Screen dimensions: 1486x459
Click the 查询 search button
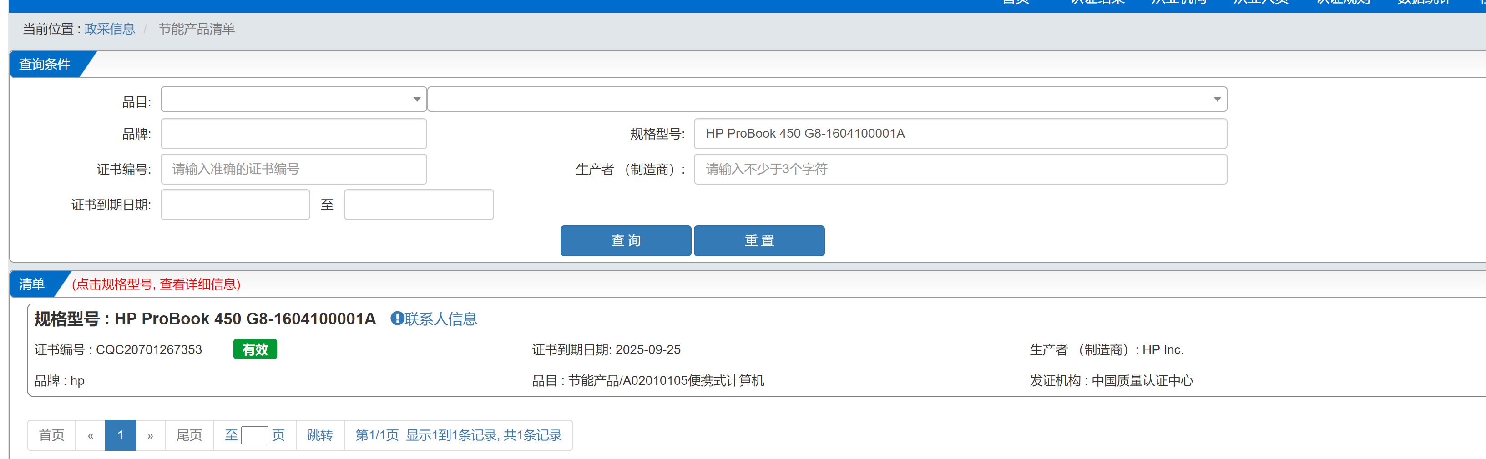tap(626, 241)
